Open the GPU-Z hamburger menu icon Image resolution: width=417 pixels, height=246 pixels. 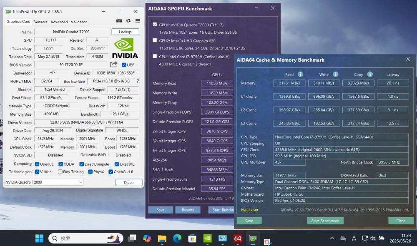138,21
